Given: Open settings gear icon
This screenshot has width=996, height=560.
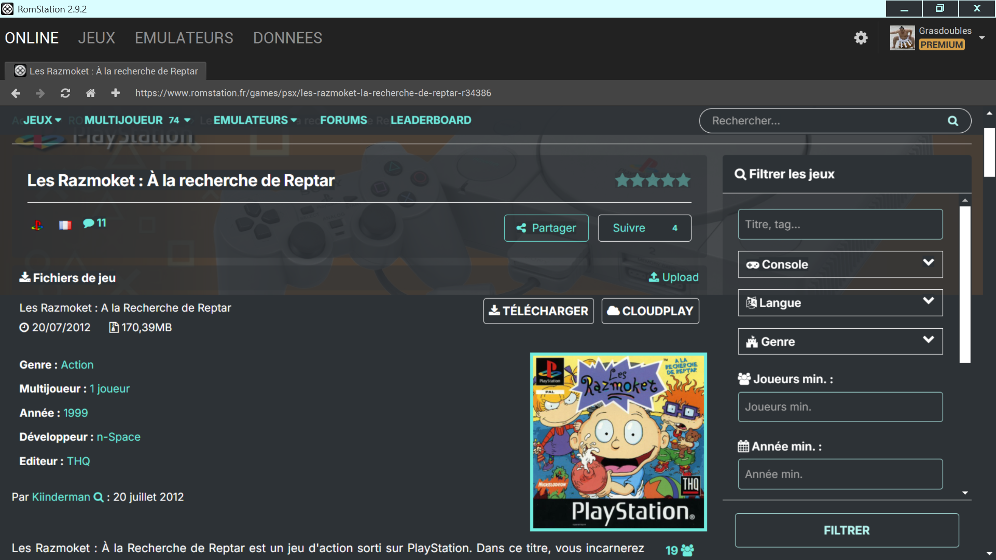Looking at the screenshot, I should click(861, 38).
